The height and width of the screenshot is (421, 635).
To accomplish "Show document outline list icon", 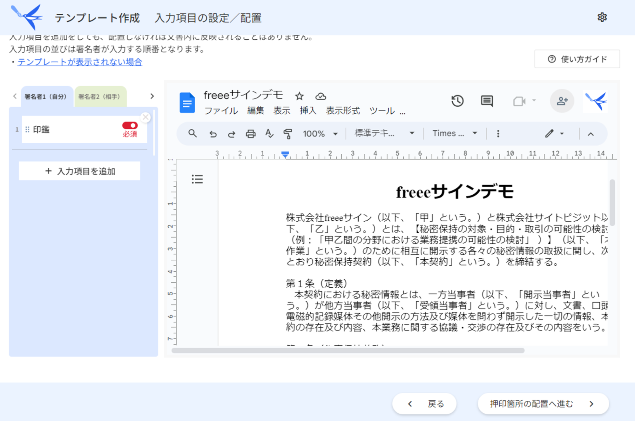I will click(197, 179).
